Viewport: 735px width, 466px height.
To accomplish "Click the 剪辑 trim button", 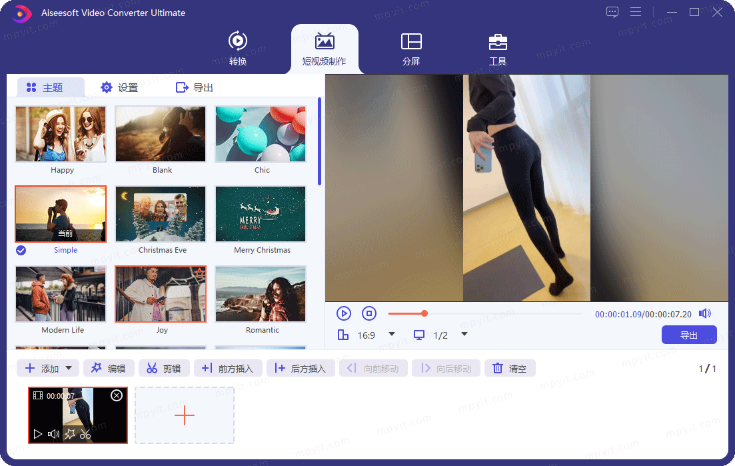I will click(x=164, y=369).
